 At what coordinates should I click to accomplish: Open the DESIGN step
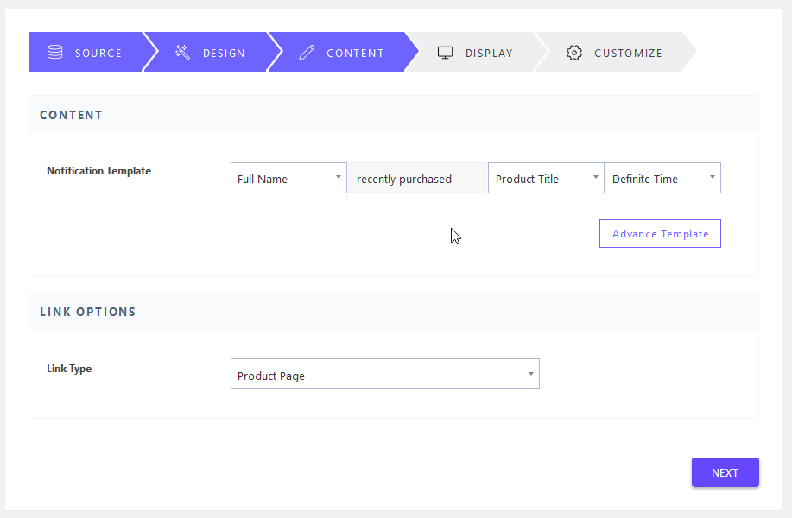click(x=212, y=52)
